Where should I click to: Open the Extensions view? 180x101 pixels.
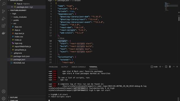(x=4, y=26)
